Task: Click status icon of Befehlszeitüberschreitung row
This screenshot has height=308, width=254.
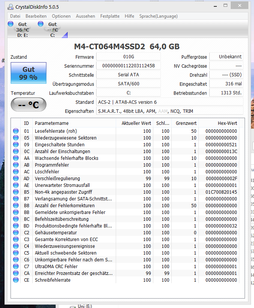Action: tap(16, 219)
